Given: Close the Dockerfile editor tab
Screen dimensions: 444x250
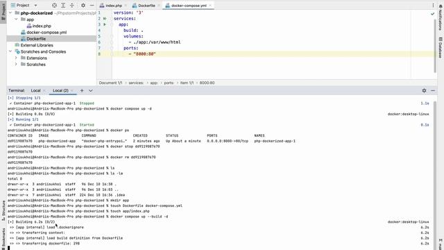Looking at the screenshot, I should tap(159, 6).
